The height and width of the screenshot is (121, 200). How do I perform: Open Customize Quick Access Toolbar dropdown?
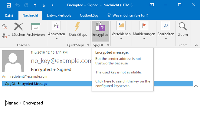pos(53,5)
